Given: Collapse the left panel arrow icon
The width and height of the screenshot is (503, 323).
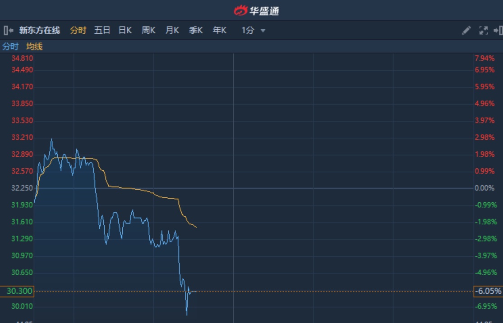Looking at the screenshot, I should (8, 31).
